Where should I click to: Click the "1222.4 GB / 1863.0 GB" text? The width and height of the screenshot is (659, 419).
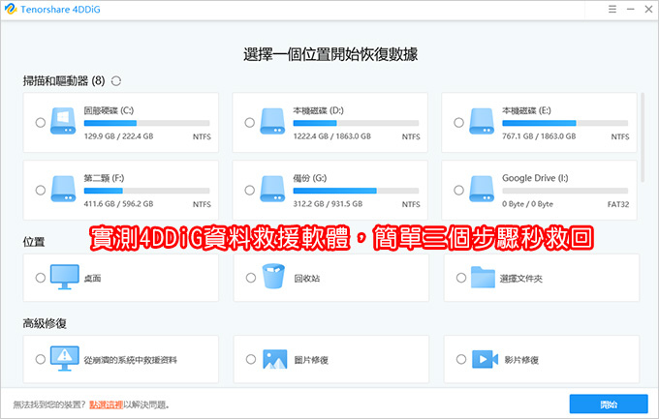332,136
